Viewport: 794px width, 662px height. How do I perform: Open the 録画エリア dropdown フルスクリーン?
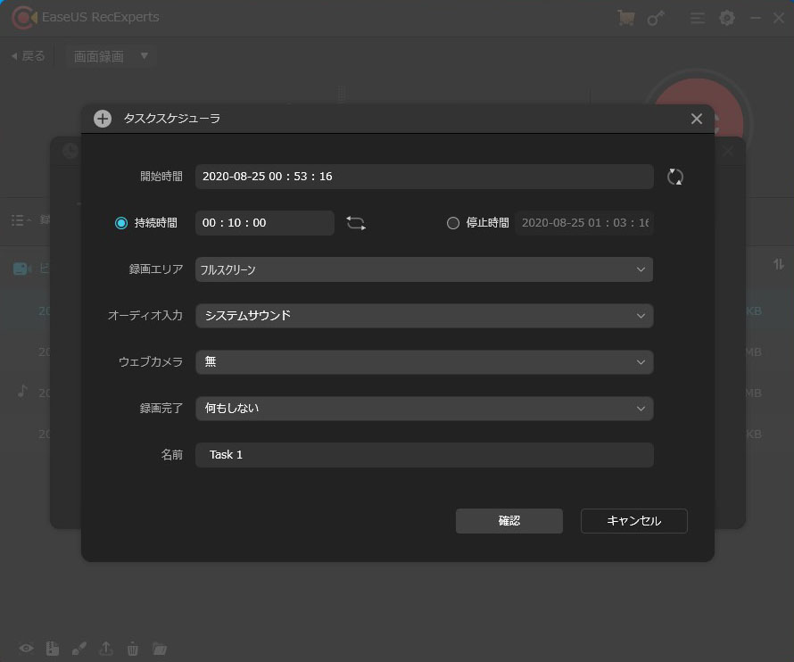(425, 269)
